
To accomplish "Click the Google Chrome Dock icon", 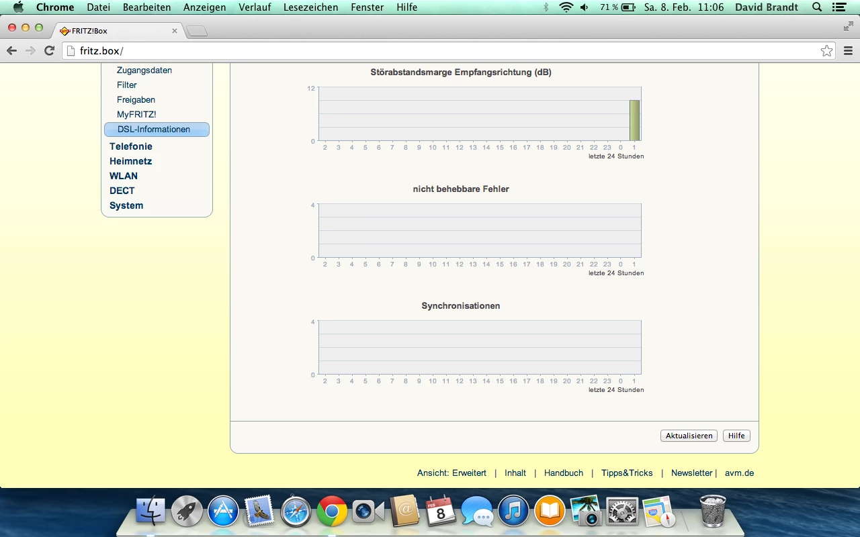I will coord(332,511).
